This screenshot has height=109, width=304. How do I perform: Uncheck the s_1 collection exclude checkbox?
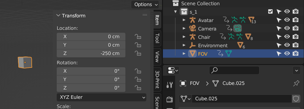pos(270,12)
